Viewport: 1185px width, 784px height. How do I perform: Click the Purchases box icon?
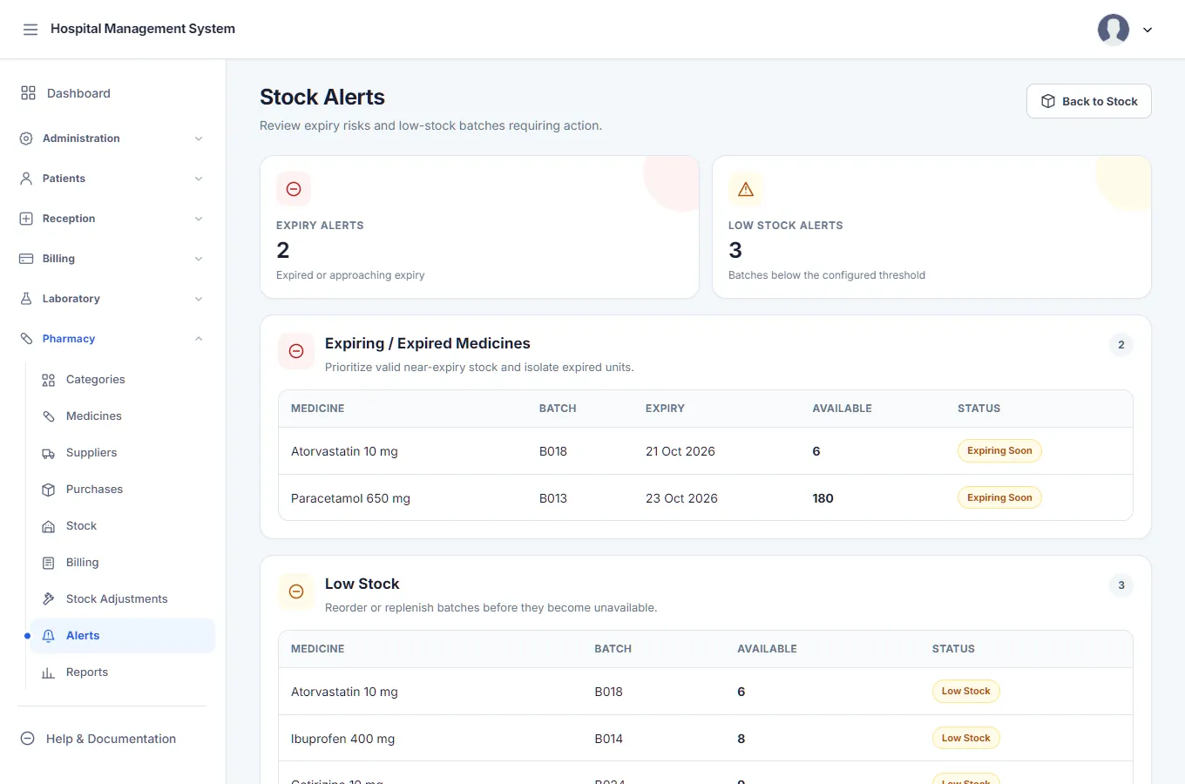tap(49, 490)
